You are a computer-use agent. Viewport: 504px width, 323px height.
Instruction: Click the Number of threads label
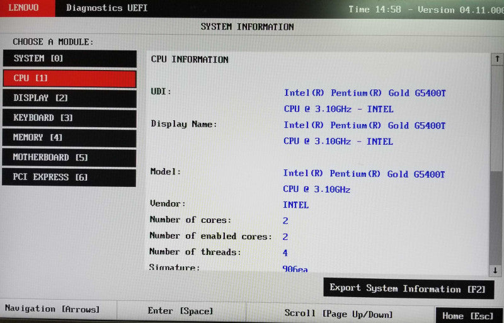(x=195, y=252)
